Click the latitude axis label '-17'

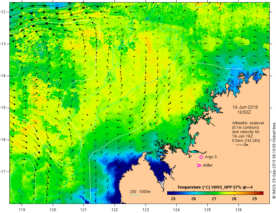[x=3, y=172]
